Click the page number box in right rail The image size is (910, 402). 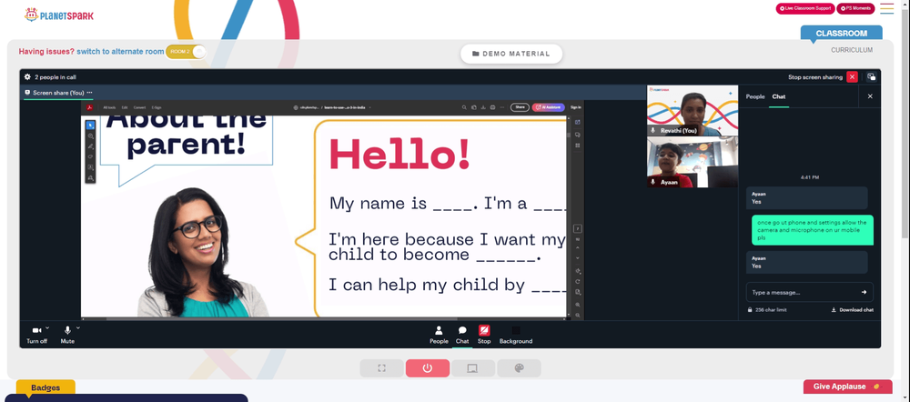click(x=578, y=228)
